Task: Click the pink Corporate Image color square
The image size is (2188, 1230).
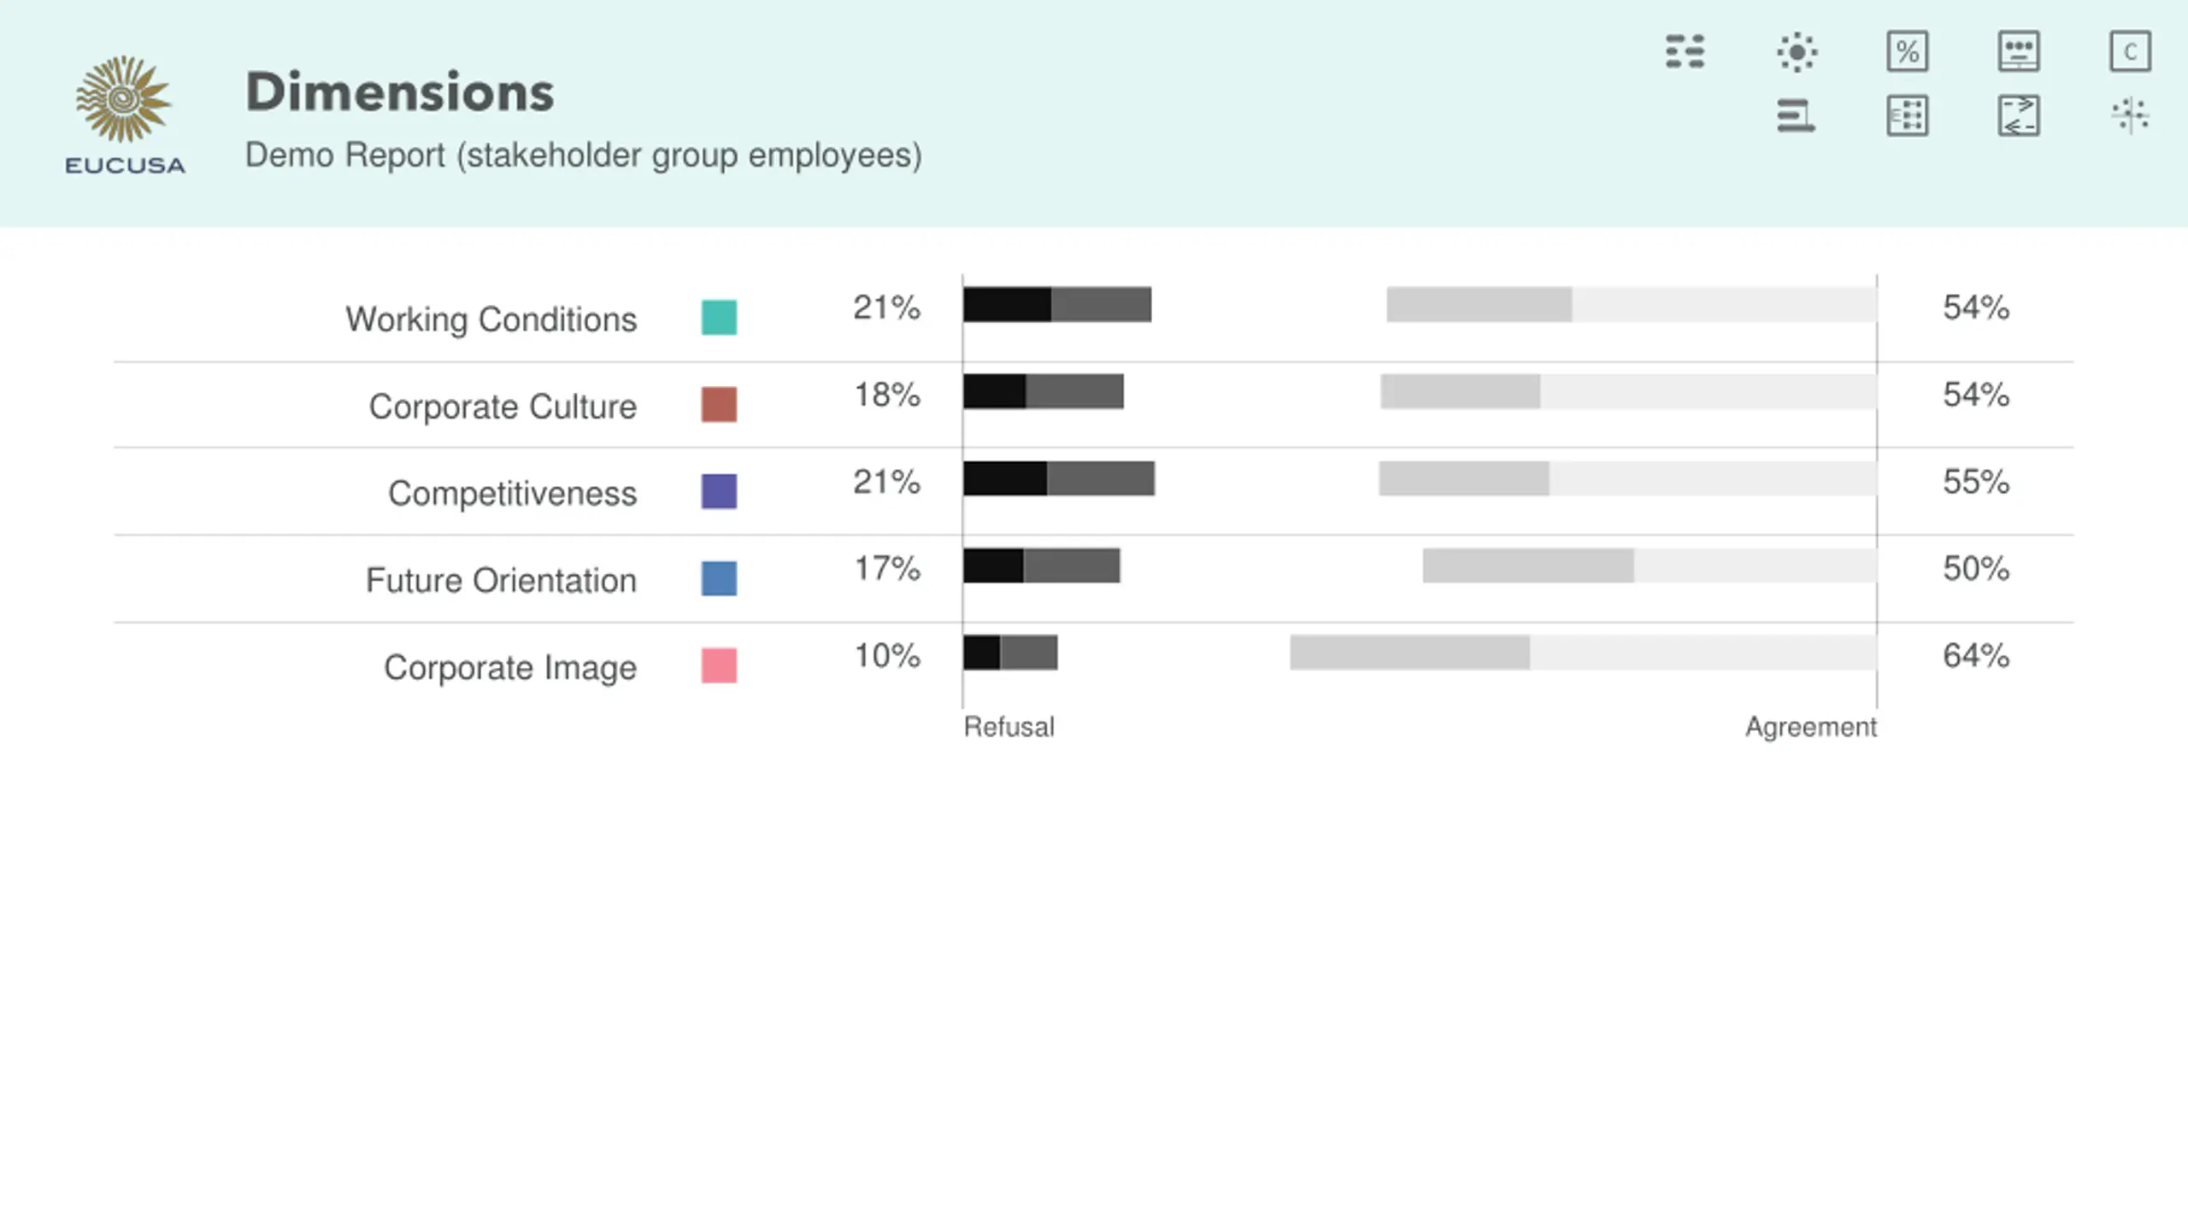Action: (x=719, y=665)
